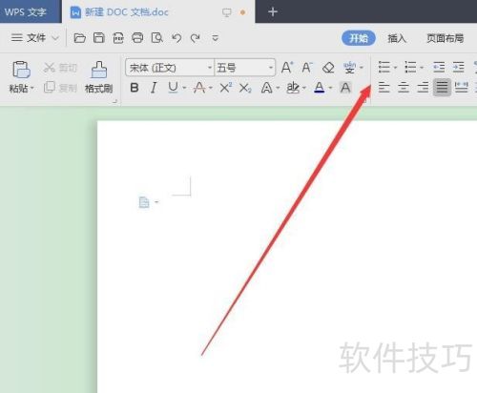
Task: Click the 剪切 cut button
Action: click(x=60, y=68)
